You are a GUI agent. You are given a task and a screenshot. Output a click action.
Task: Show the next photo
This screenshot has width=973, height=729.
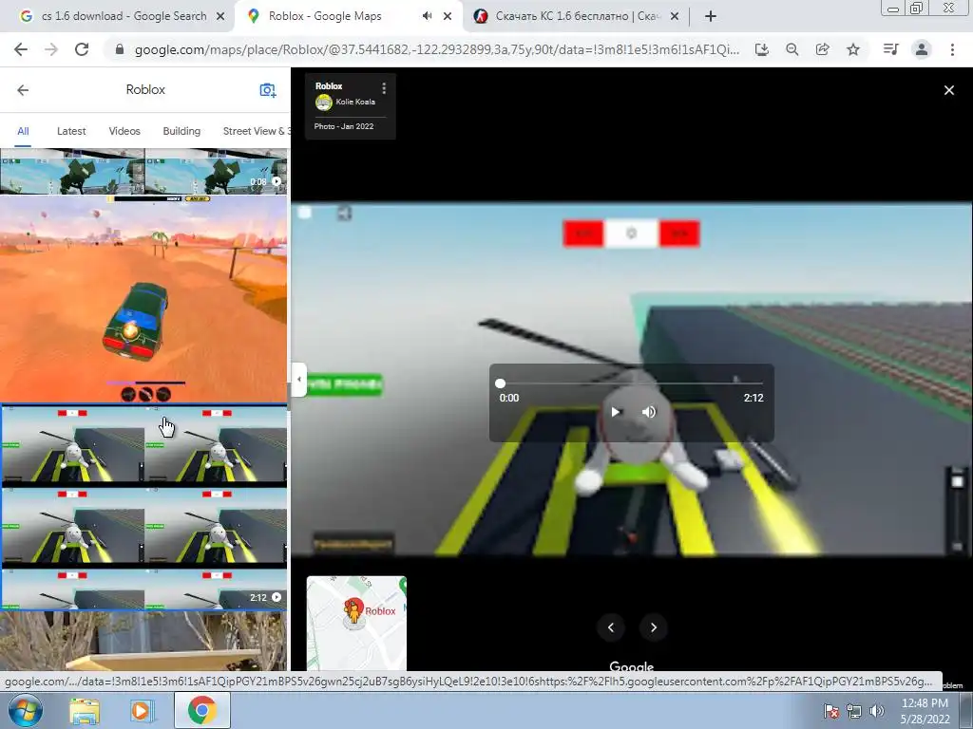(x=653, y=627)
